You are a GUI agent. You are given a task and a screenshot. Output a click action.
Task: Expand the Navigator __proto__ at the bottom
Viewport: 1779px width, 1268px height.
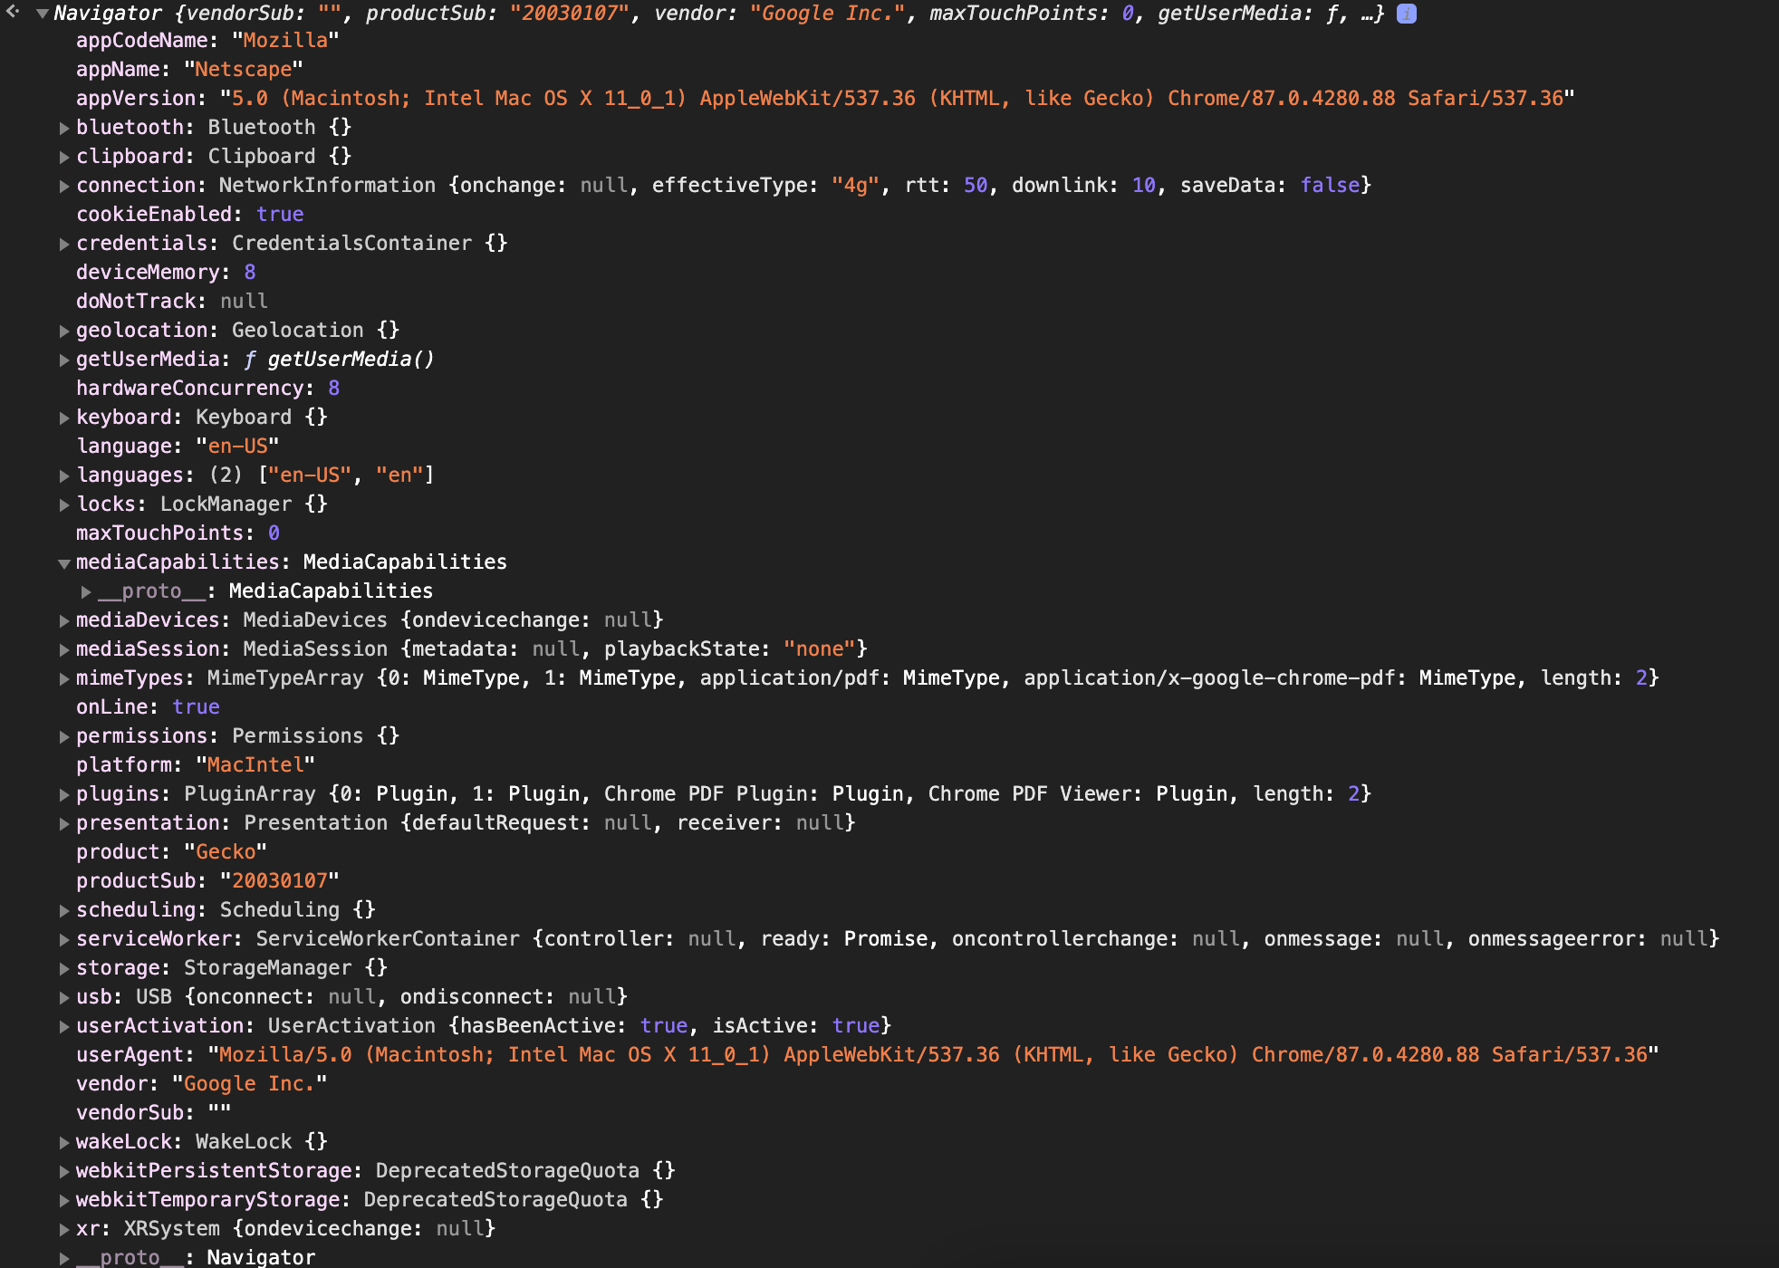click(x=64, y=1257)
